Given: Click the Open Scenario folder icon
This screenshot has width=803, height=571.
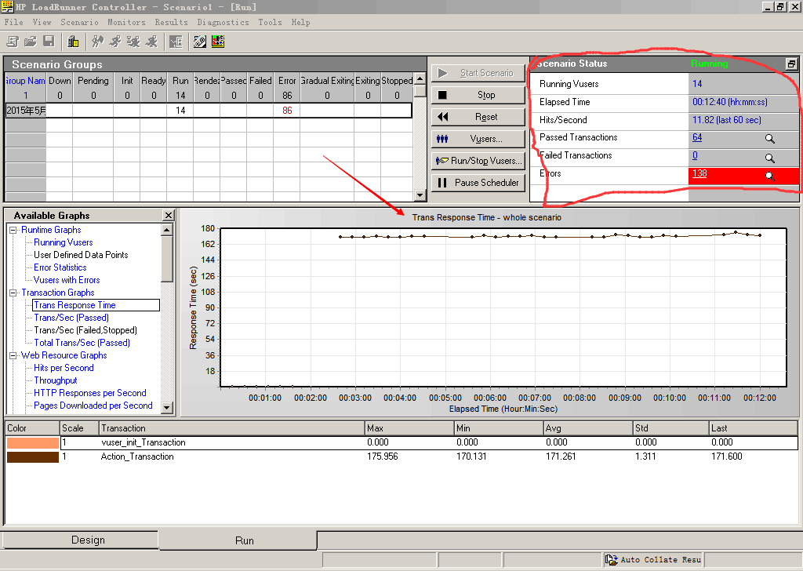Looking at the screenshot, I should click(31, 42).
